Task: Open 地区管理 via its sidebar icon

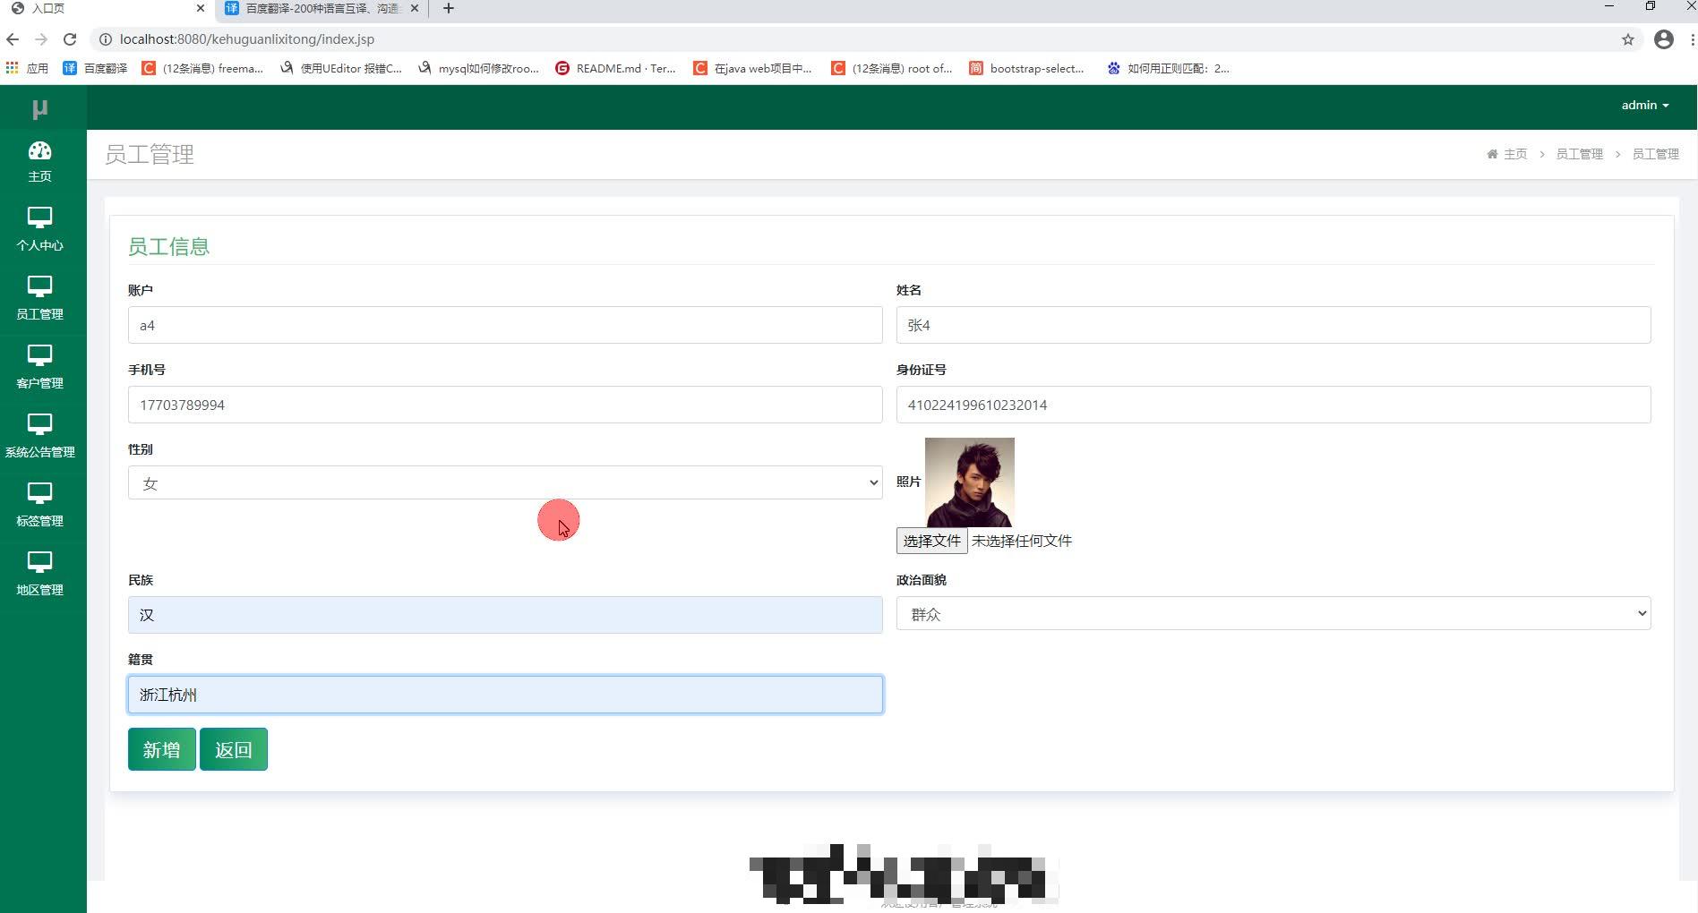Action: coord(39,573)
